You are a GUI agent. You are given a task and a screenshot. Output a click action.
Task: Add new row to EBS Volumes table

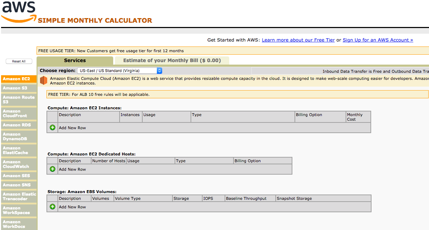pyautogui.click(x=53, y=207)
